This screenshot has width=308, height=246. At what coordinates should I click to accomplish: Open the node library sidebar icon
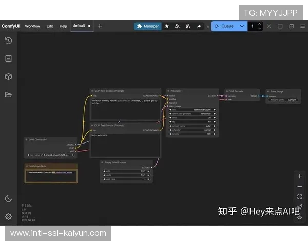coord(8,59)
